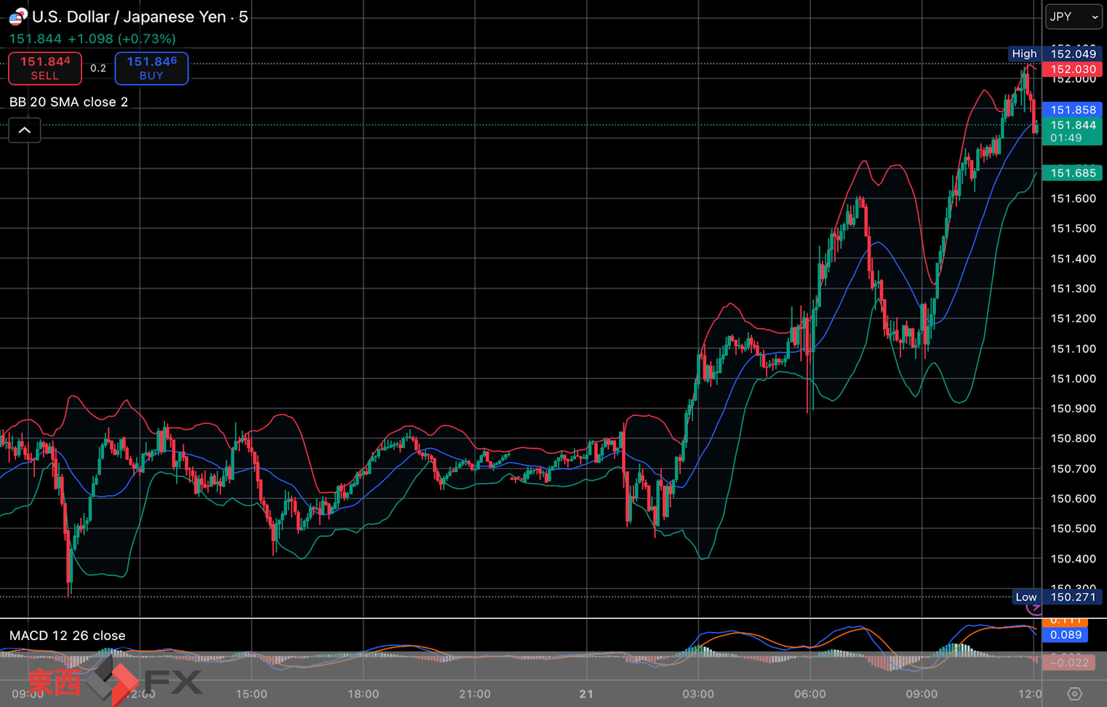This screenshot has height=707, width=1107.
Task: Click the purple go-to-realtime arrow icon
Action: click(x=1034, y=608)
